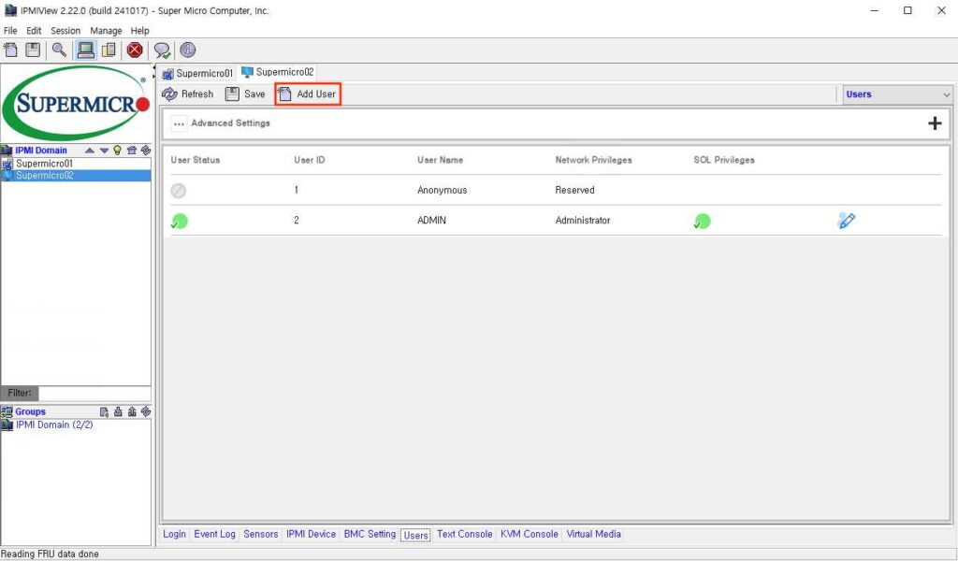Collapse the left panel using the small splitter arrow
Screen dimensions: 958x561
(x=154, y=69)
